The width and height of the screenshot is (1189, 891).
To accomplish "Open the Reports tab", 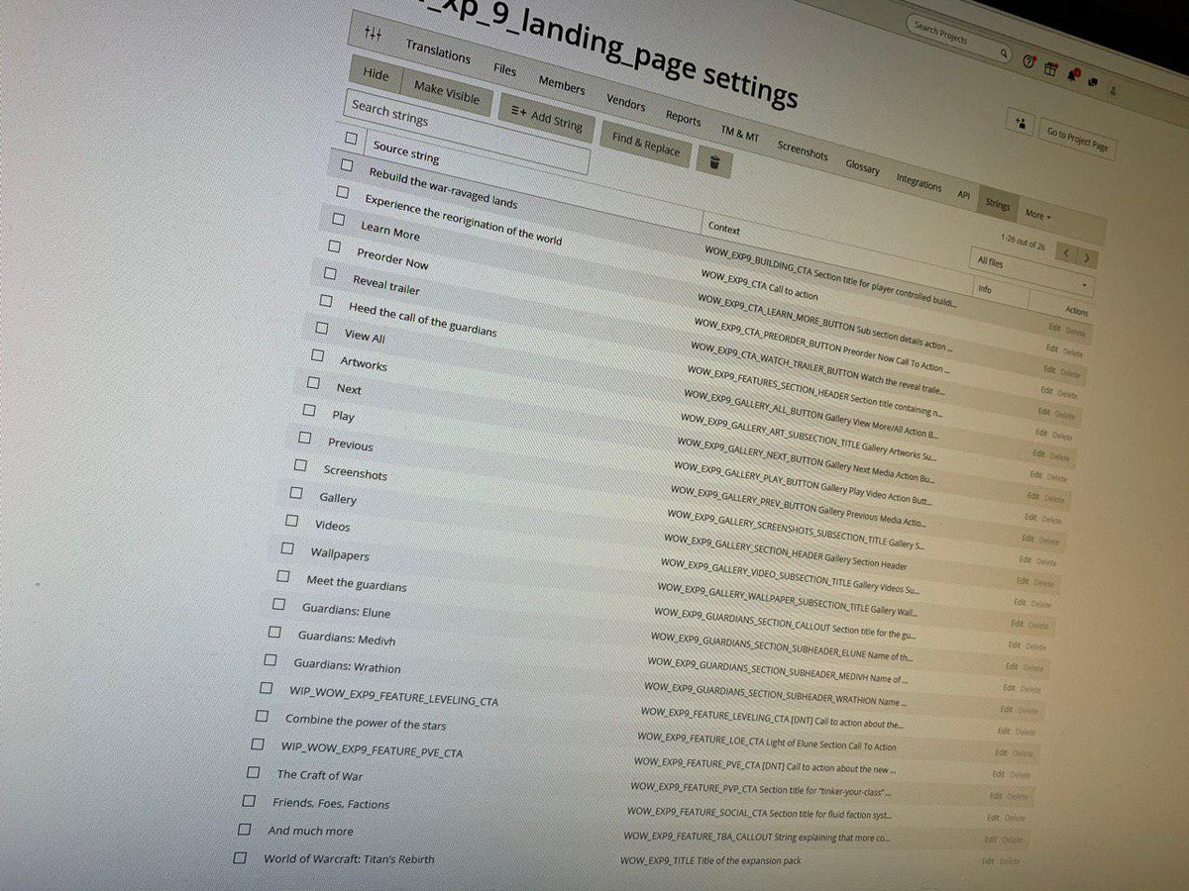I will coord(683,119).
